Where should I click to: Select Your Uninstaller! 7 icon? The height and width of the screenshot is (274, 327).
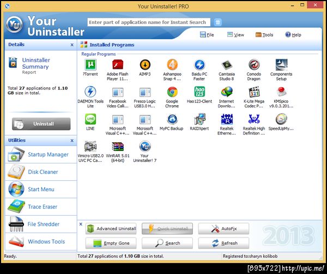145,147
